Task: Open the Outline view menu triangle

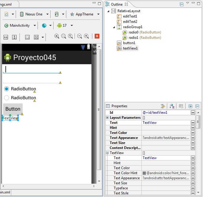Action: click(188, 3)
